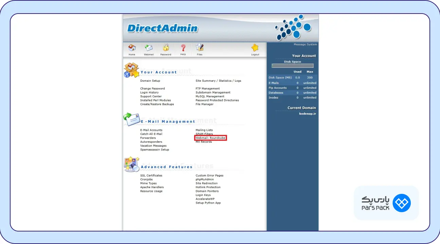Open Forwarders
440x244 pixels.
coord(148,138)
